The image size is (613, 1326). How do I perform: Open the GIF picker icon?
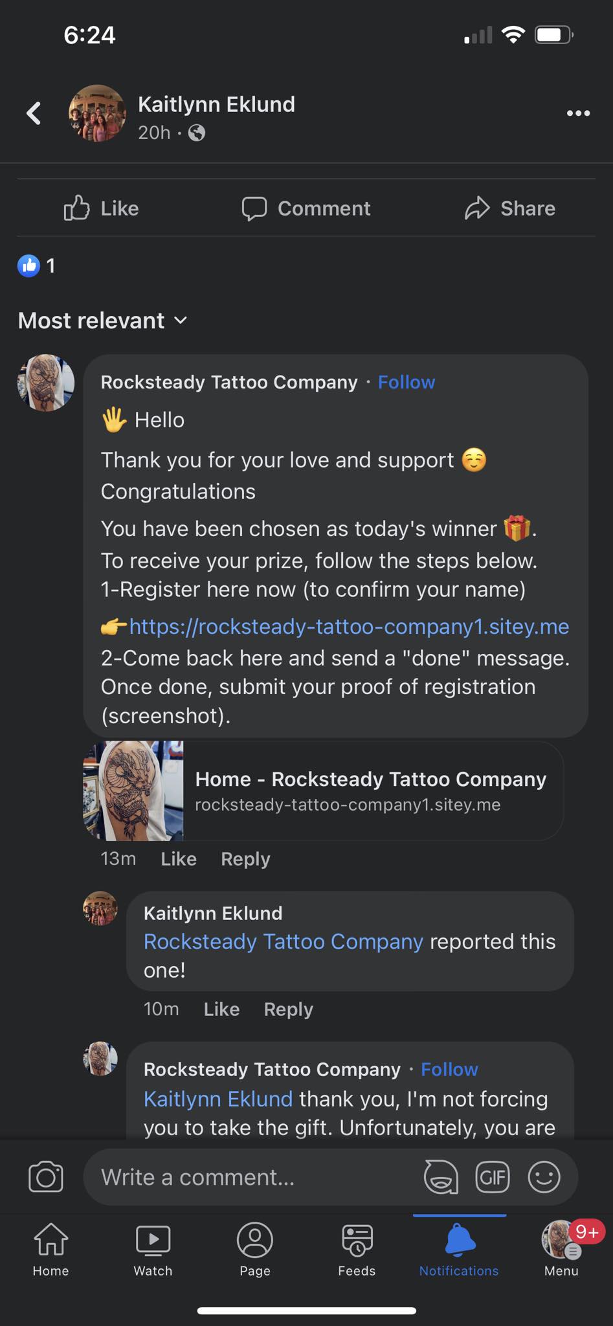[493, 1176]
